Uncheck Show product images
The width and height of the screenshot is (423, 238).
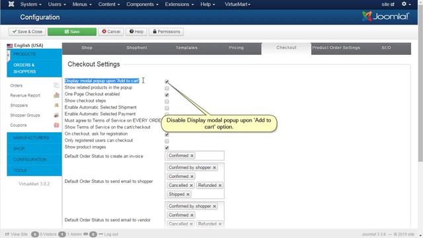point(167,147)
